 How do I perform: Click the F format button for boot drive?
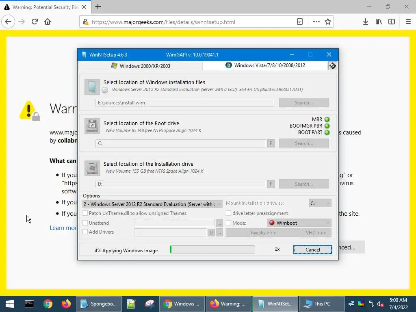[271, 143]
